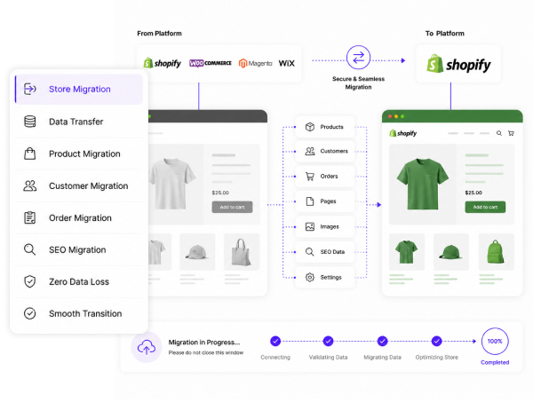Image resolution: width=533 pixels, height=410 pixels.
Task: Click the green backpack thumbnail
Action: (497, 252)
